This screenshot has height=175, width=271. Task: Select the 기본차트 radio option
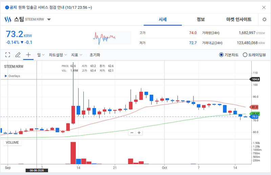pyautogui.click(x=229, y=55)
